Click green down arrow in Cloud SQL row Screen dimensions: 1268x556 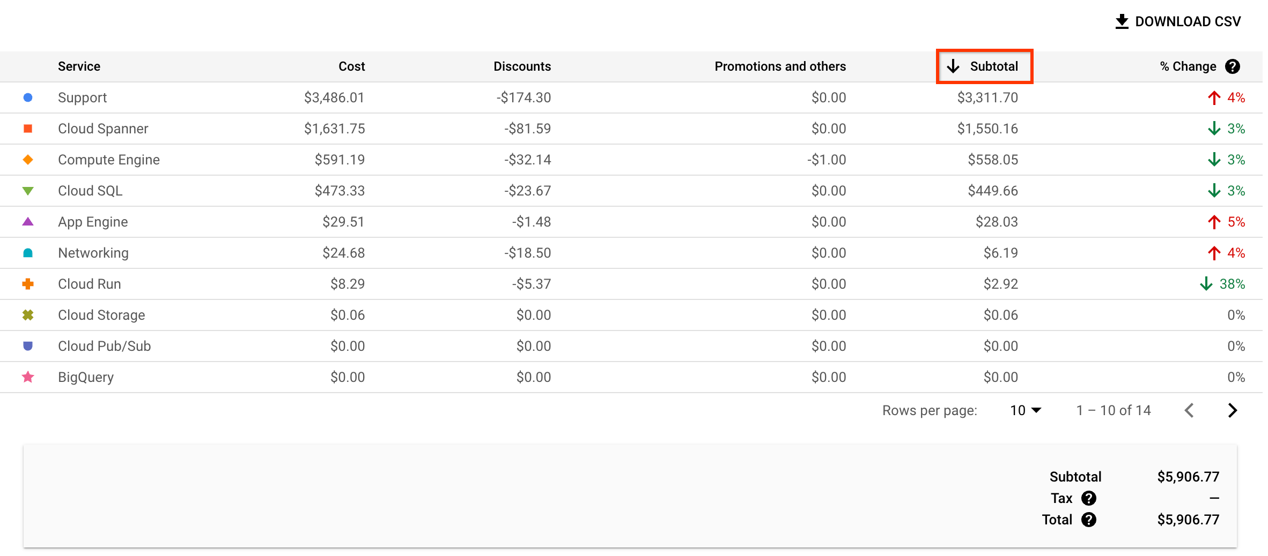pos(1214,191)
